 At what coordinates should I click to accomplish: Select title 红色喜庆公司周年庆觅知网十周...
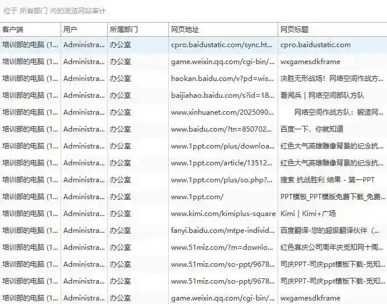point(332,248)
